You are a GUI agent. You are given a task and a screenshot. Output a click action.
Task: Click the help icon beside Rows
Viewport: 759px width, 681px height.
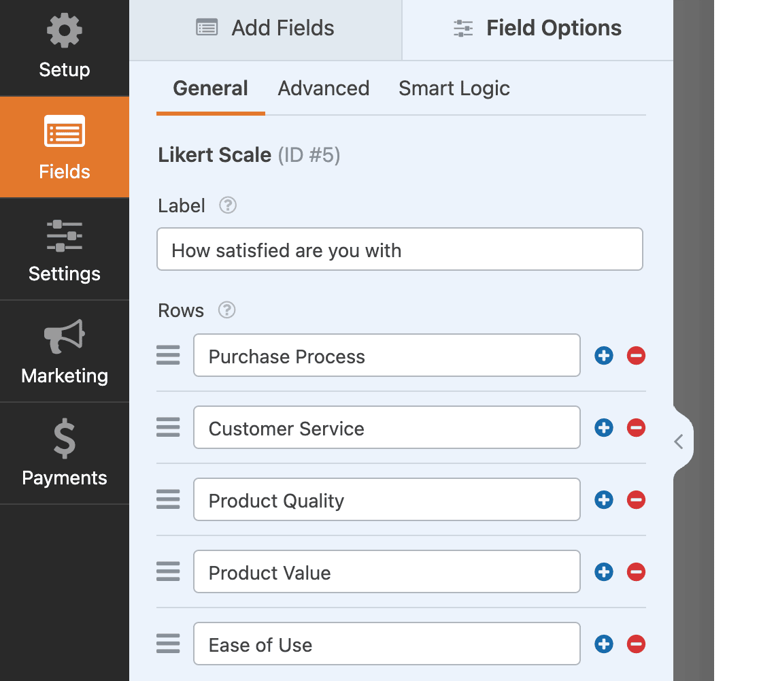click(x=226, y=310)
